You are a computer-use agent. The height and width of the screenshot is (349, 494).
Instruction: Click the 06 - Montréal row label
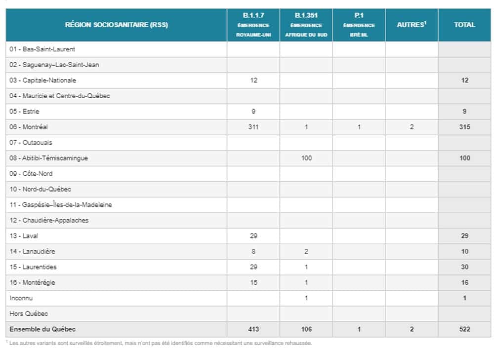coord(29,127)
